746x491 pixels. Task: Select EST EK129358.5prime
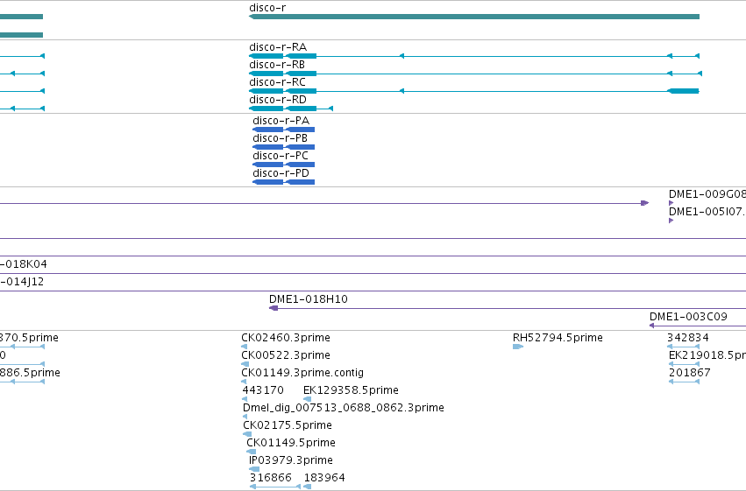[351, 390]
